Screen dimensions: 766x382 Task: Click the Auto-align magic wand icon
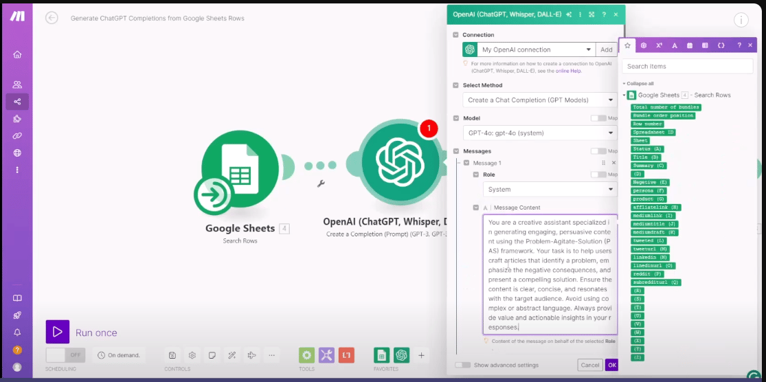point(232,355)
